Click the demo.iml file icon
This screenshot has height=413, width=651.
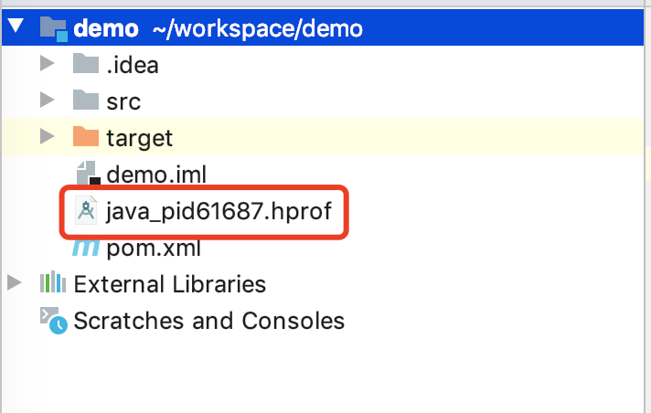88,174
